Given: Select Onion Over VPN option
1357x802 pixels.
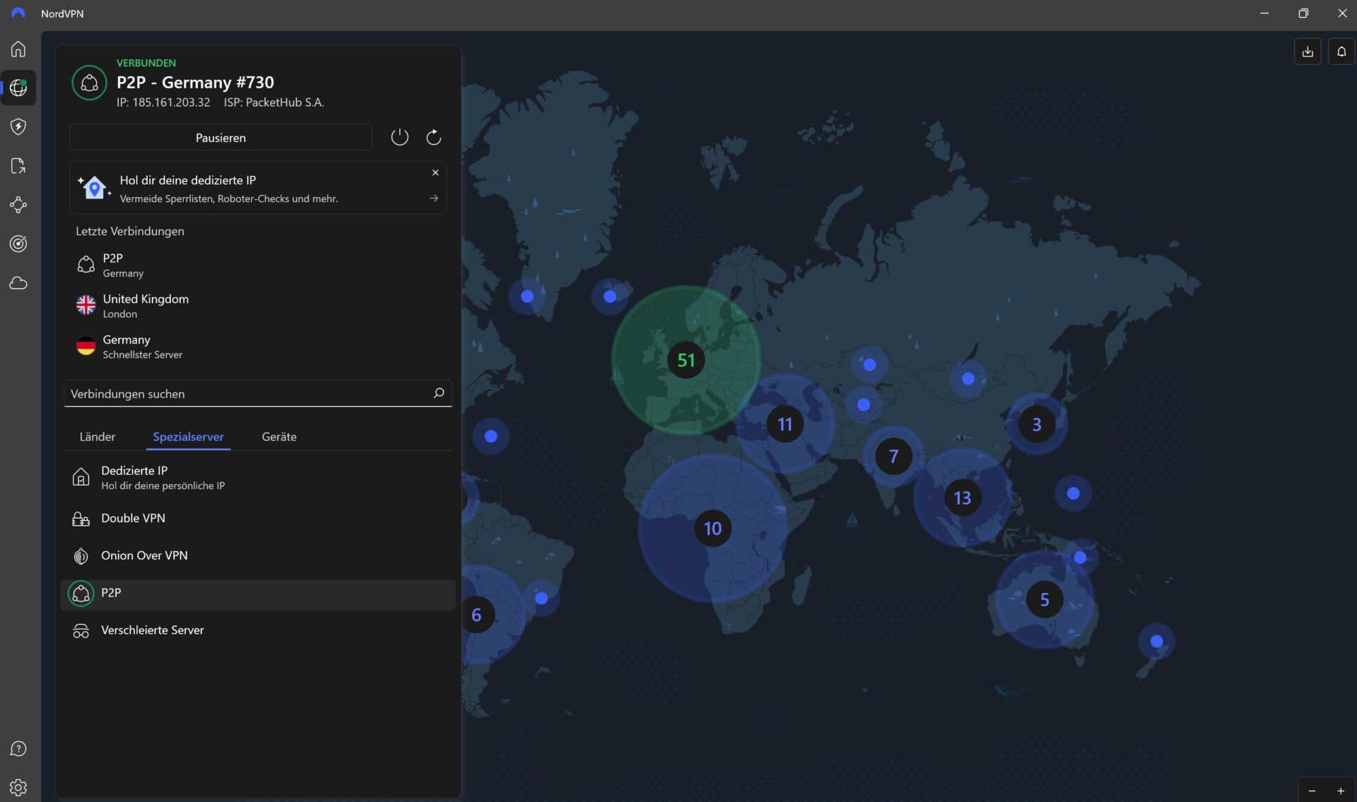Looking at the screenshot, I should (258, 556).
